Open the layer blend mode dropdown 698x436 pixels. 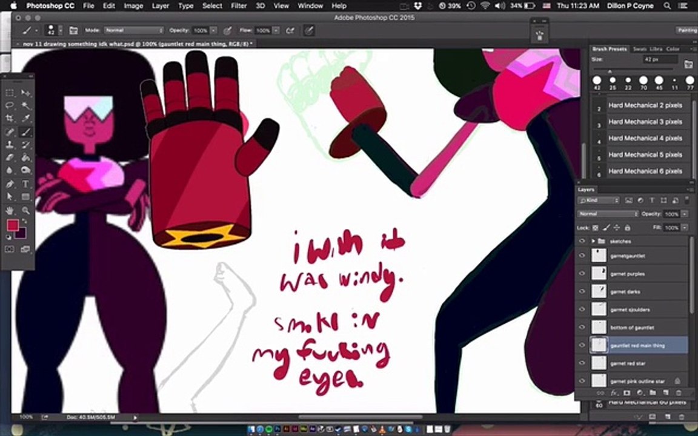pyautogui.click(x=608, y=214)
